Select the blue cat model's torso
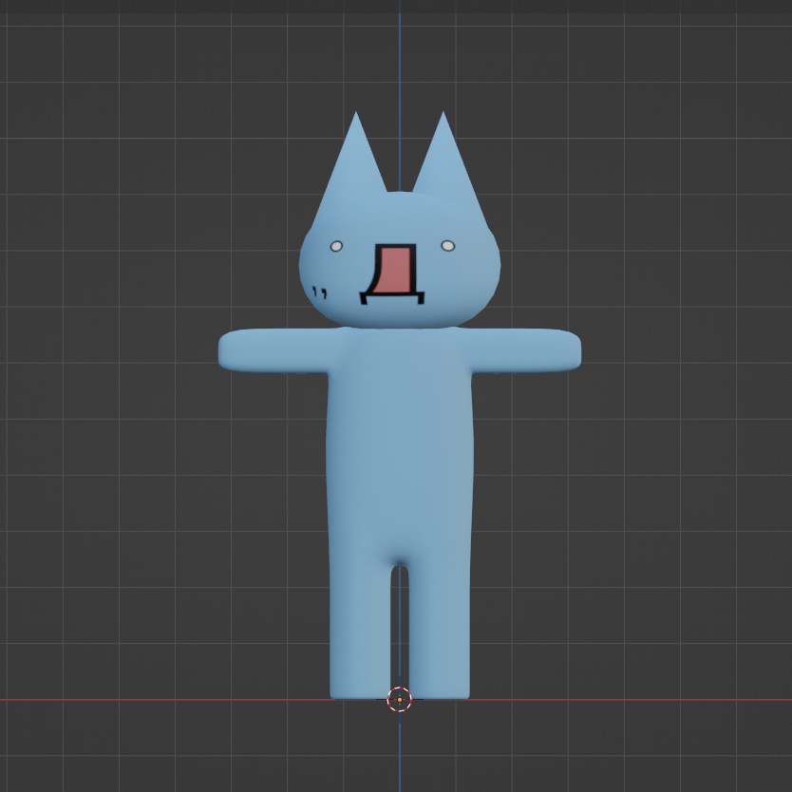 [x=400, y=444]
